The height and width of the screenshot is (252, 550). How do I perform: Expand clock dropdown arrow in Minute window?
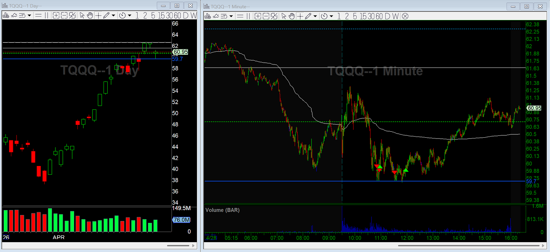[331, 16]
